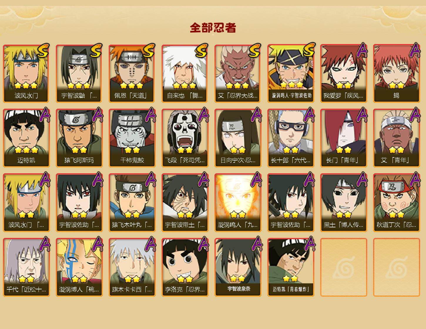Select the 猿飞阿斯玛 ninja card

pos(79,138)
